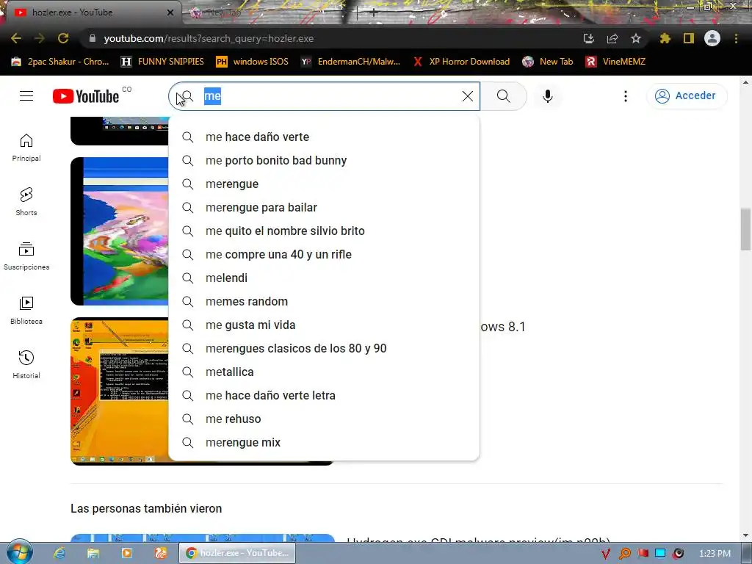Select the 'memes random' suggestion
This screenshot has height=564, width=752.
tap(324, 301)
